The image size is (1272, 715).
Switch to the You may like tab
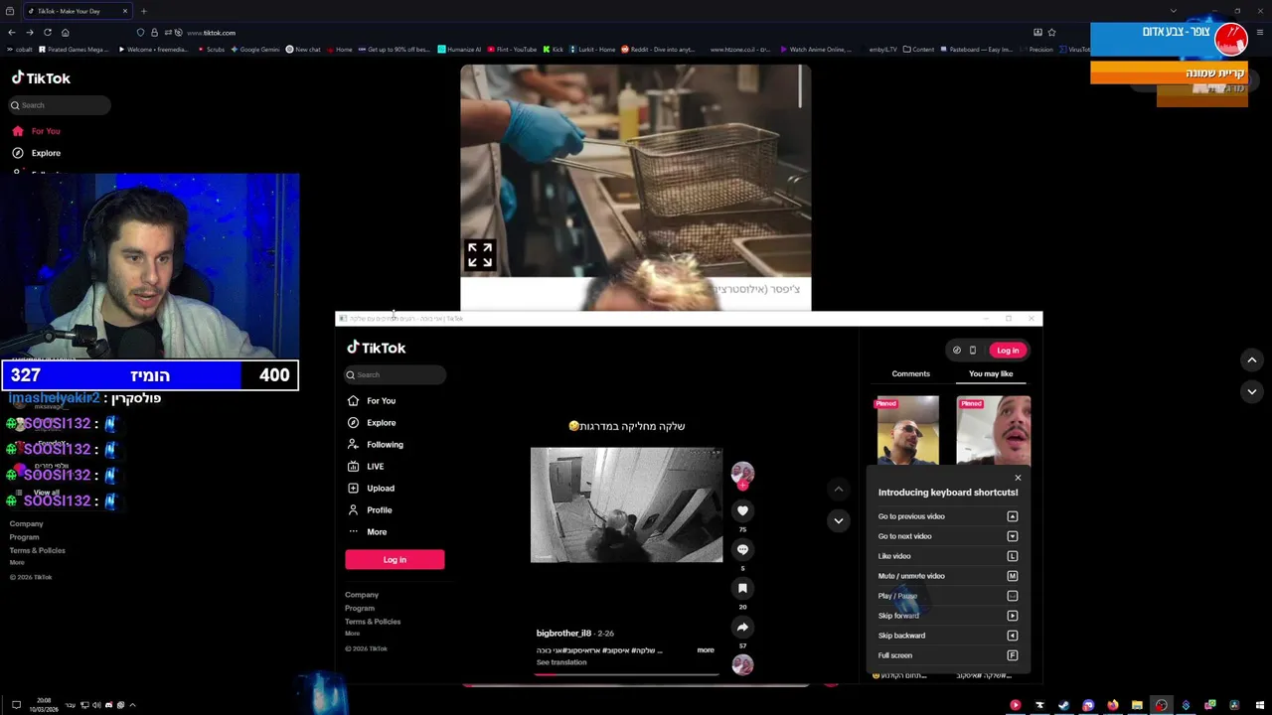[991, 373]
